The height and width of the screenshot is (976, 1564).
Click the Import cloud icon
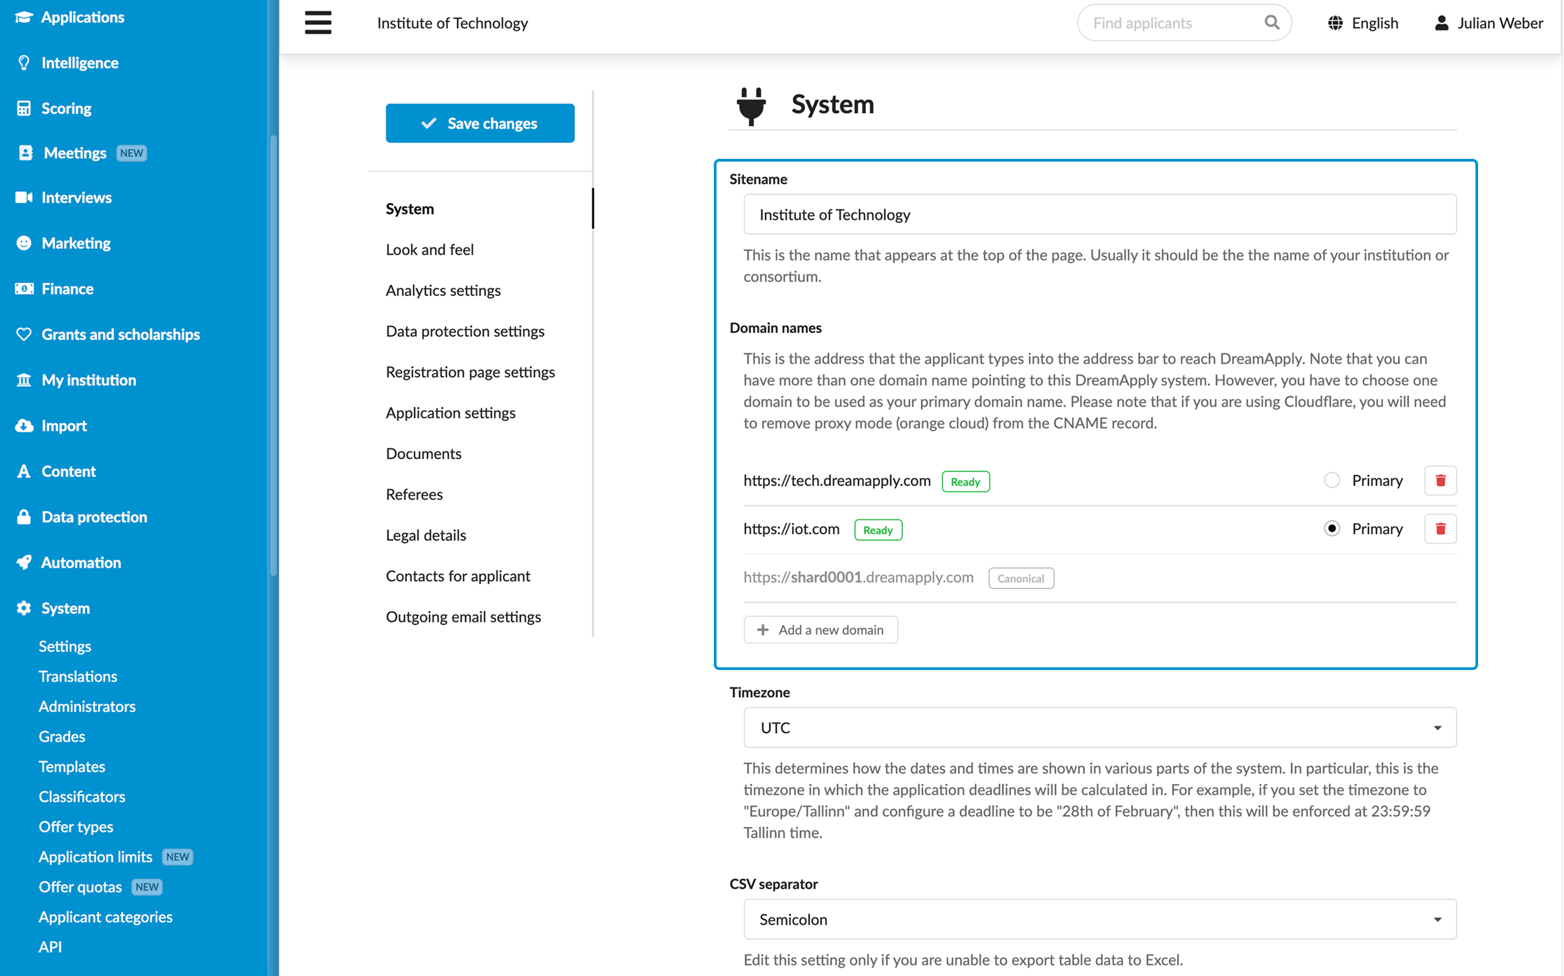coord(24,425)
